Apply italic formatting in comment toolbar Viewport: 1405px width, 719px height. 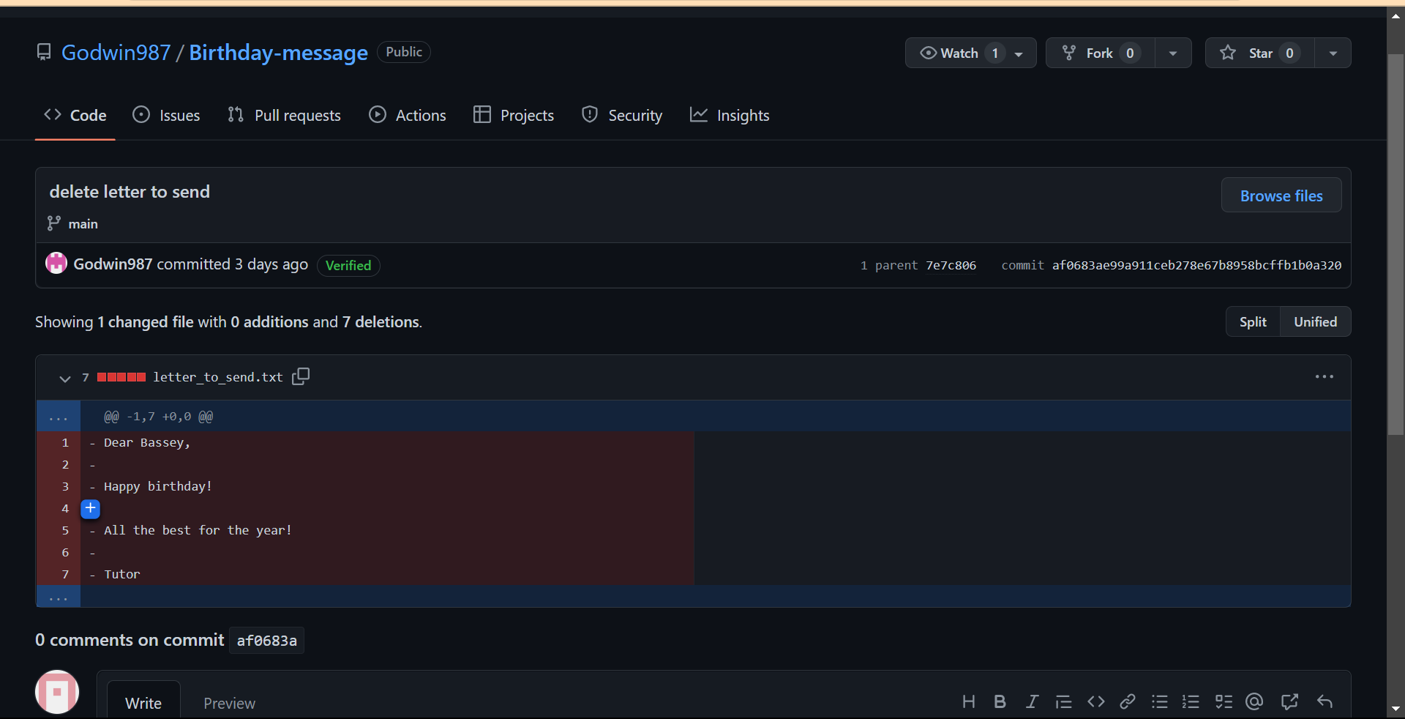point(1032,702)
